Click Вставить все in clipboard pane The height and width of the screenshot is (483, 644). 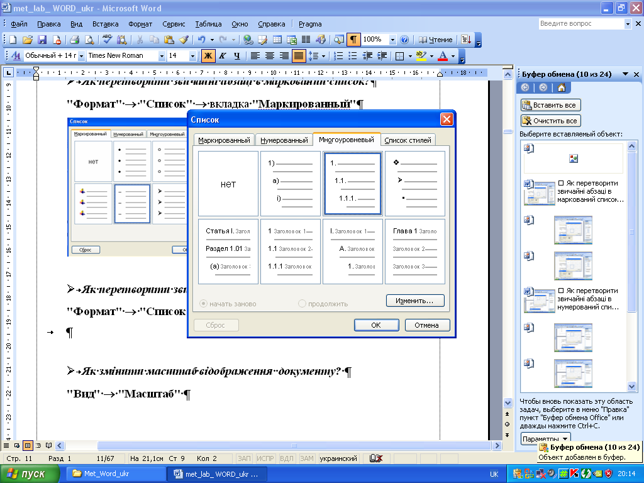tap(550, 105)
